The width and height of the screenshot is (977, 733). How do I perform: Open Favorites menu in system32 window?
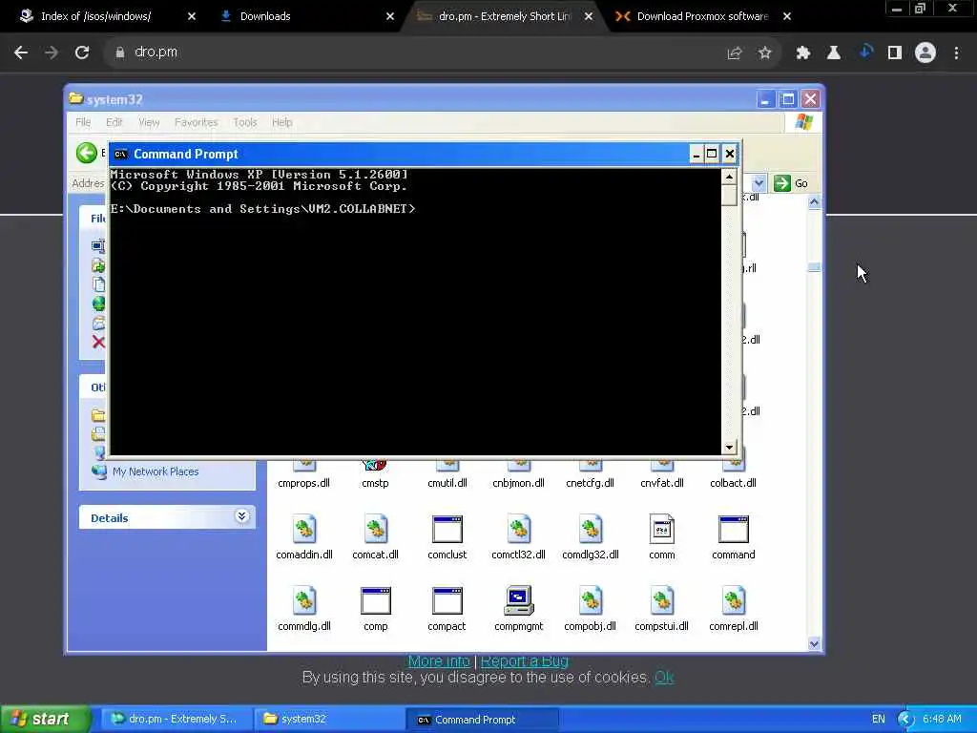click(x=197, y=122)
